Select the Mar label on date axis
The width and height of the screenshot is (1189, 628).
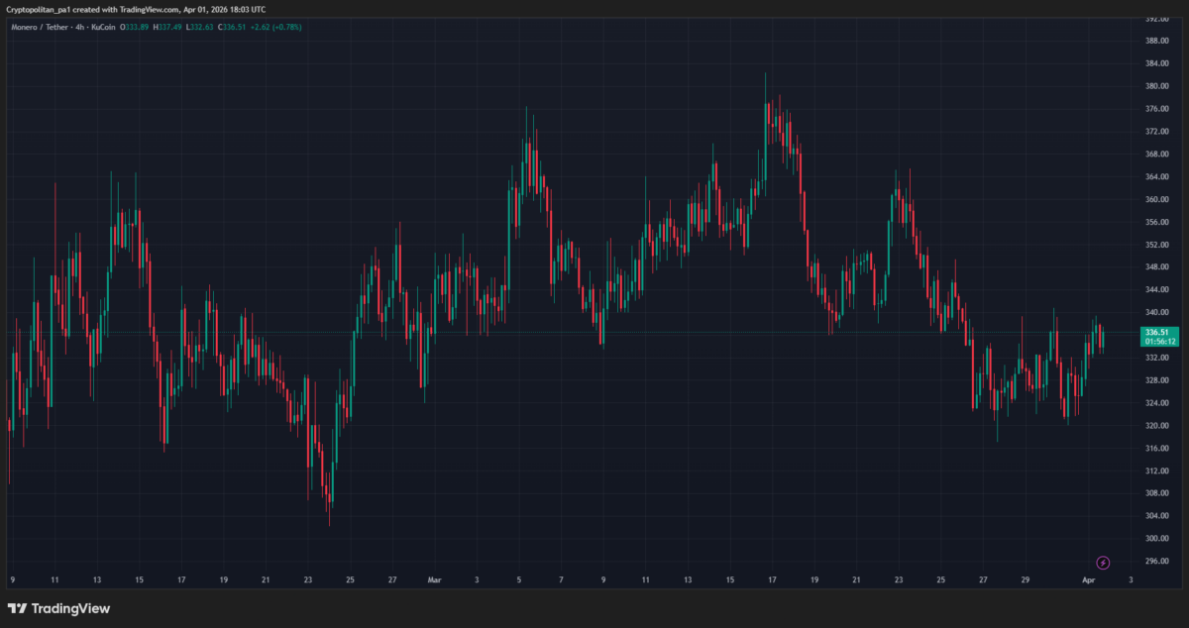[434, 579]
